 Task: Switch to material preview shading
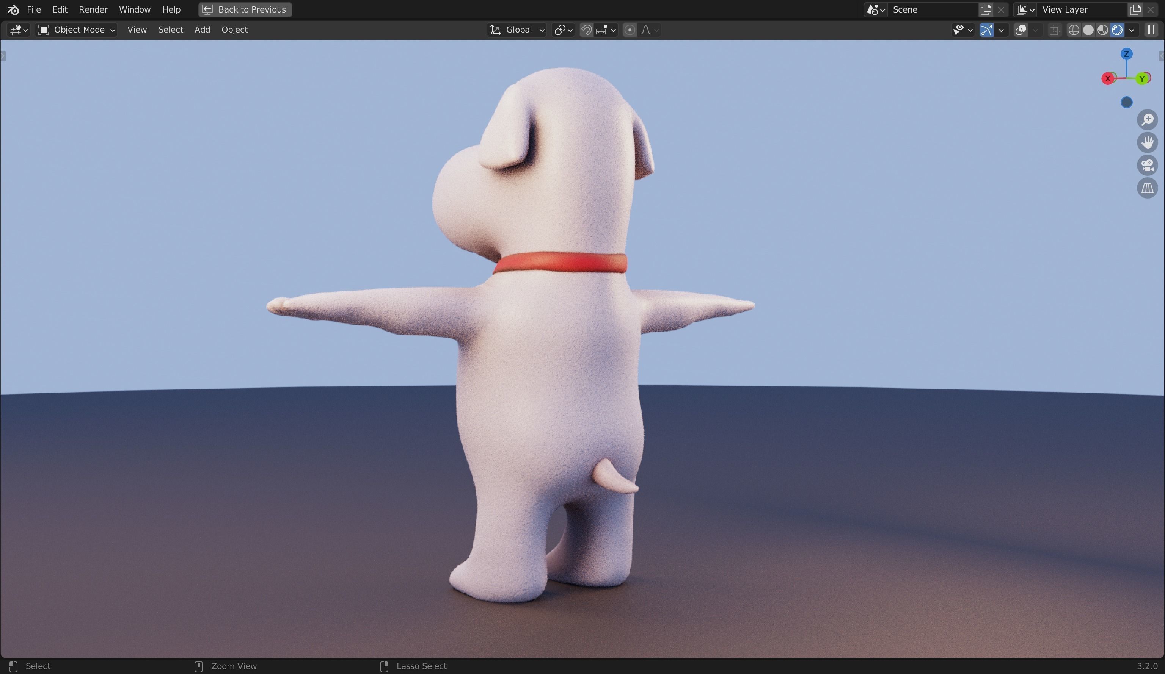pos(1102,30)
